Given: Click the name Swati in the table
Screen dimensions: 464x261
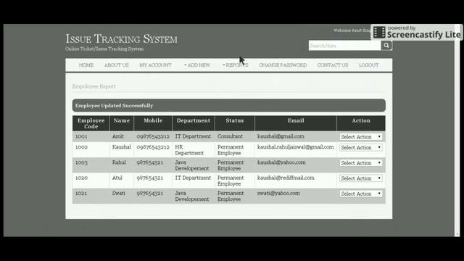Looking at the screenshot, I should [x=119, y=194].
